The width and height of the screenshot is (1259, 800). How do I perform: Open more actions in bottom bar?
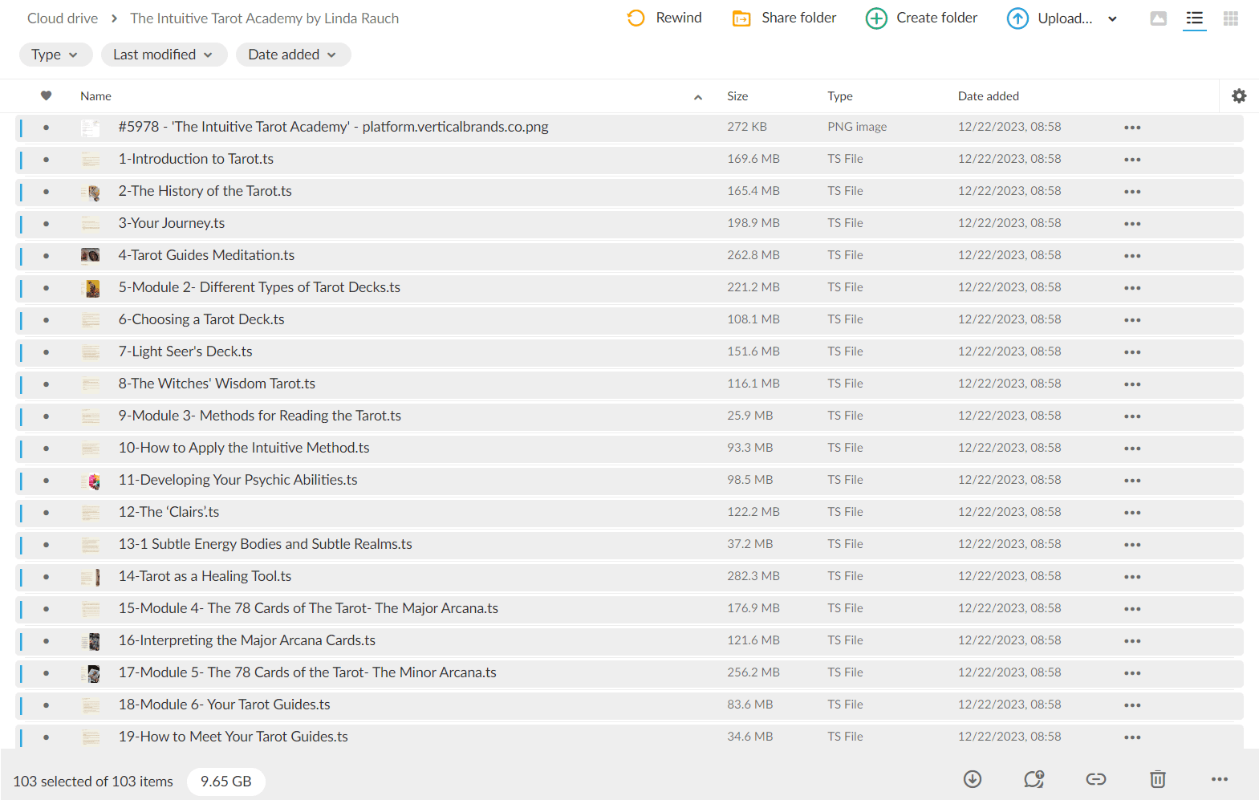tap(1220, 779)
